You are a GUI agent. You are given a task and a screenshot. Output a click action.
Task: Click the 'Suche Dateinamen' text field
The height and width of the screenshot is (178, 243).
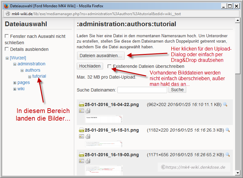tap(142, 90)
